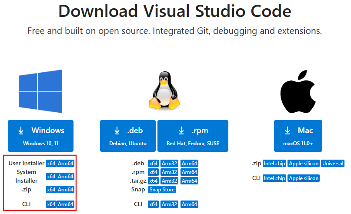Open the Snap Store link
The image size is (351, 214).
[162, 190]
